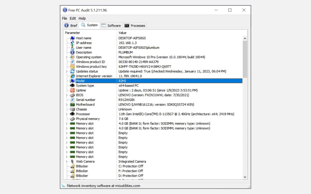
Task: Expand the Processor entry
Action: [x=67, y=114]
